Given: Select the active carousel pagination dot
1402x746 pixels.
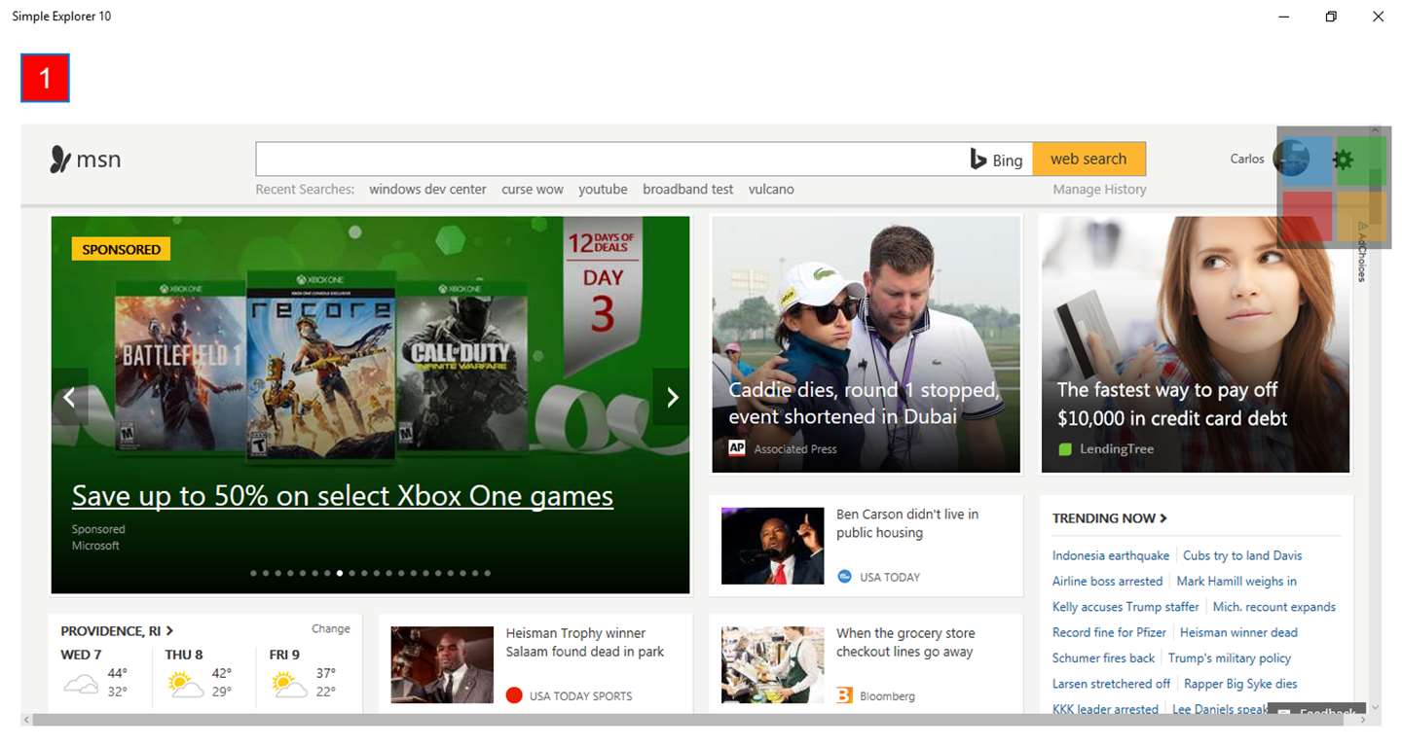Looking at the screenshot, I should (340, 573).
